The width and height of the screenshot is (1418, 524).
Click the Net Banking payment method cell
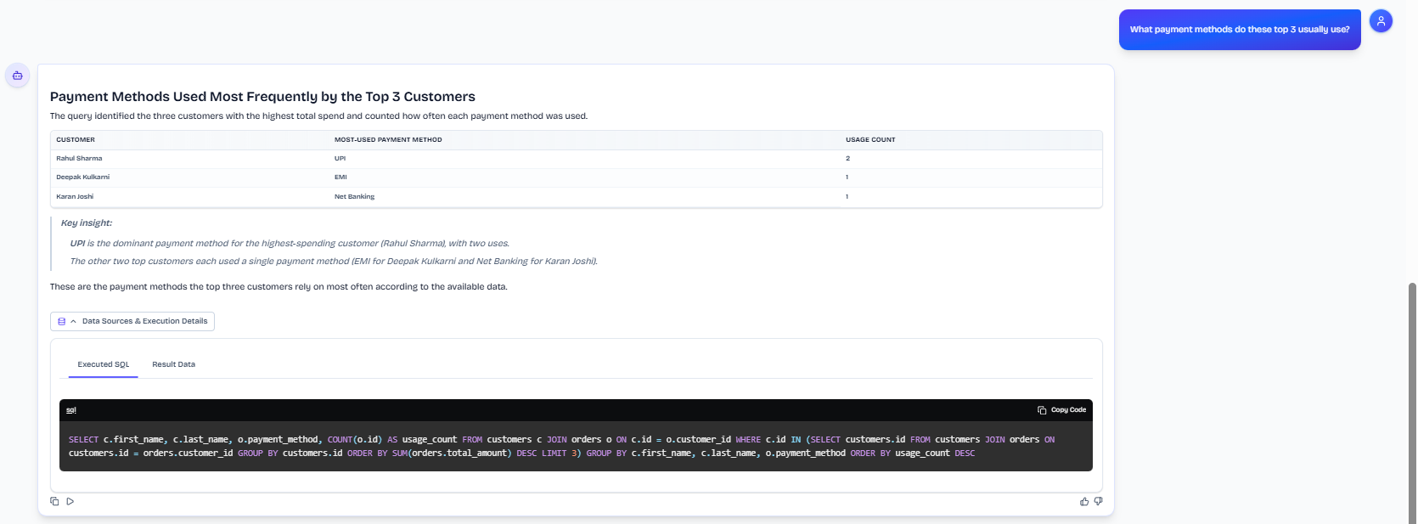pos(354,197)
